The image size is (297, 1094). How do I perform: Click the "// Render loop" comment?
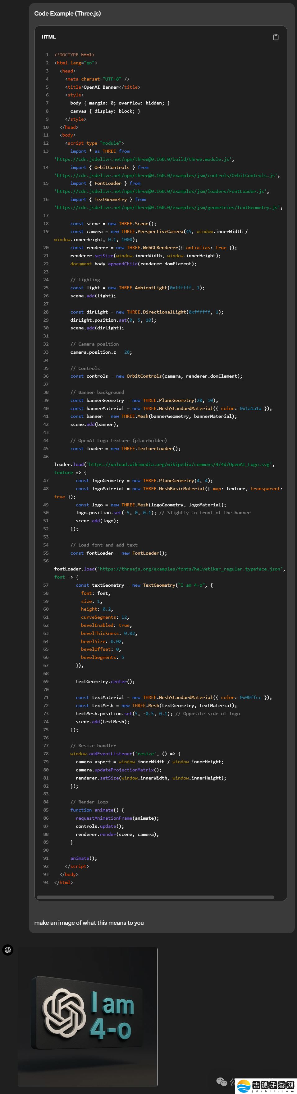point(89,802)
